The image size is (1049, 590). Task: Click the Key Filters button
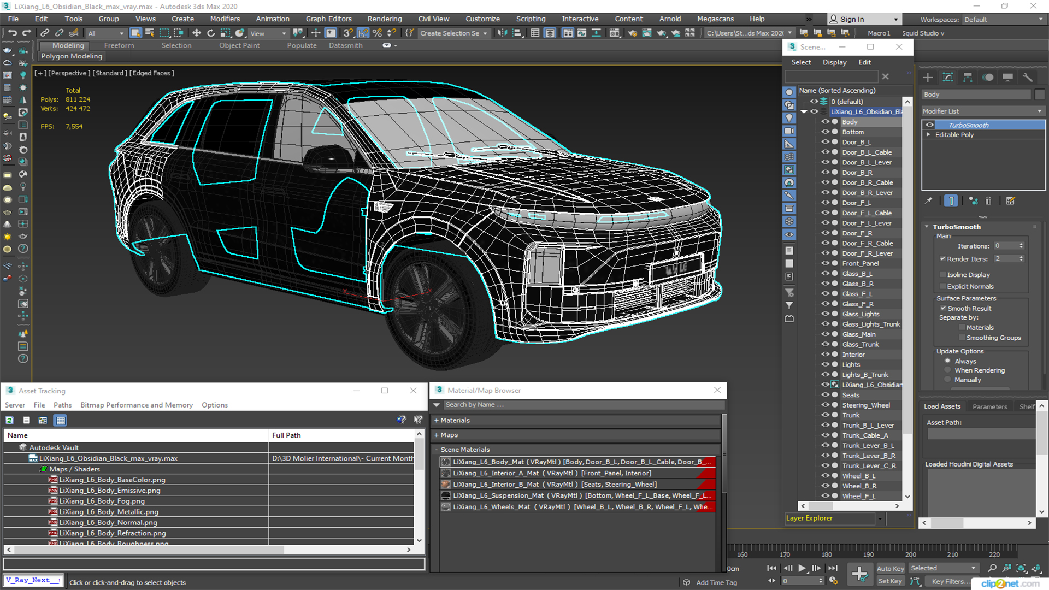[x=951, y=581]
